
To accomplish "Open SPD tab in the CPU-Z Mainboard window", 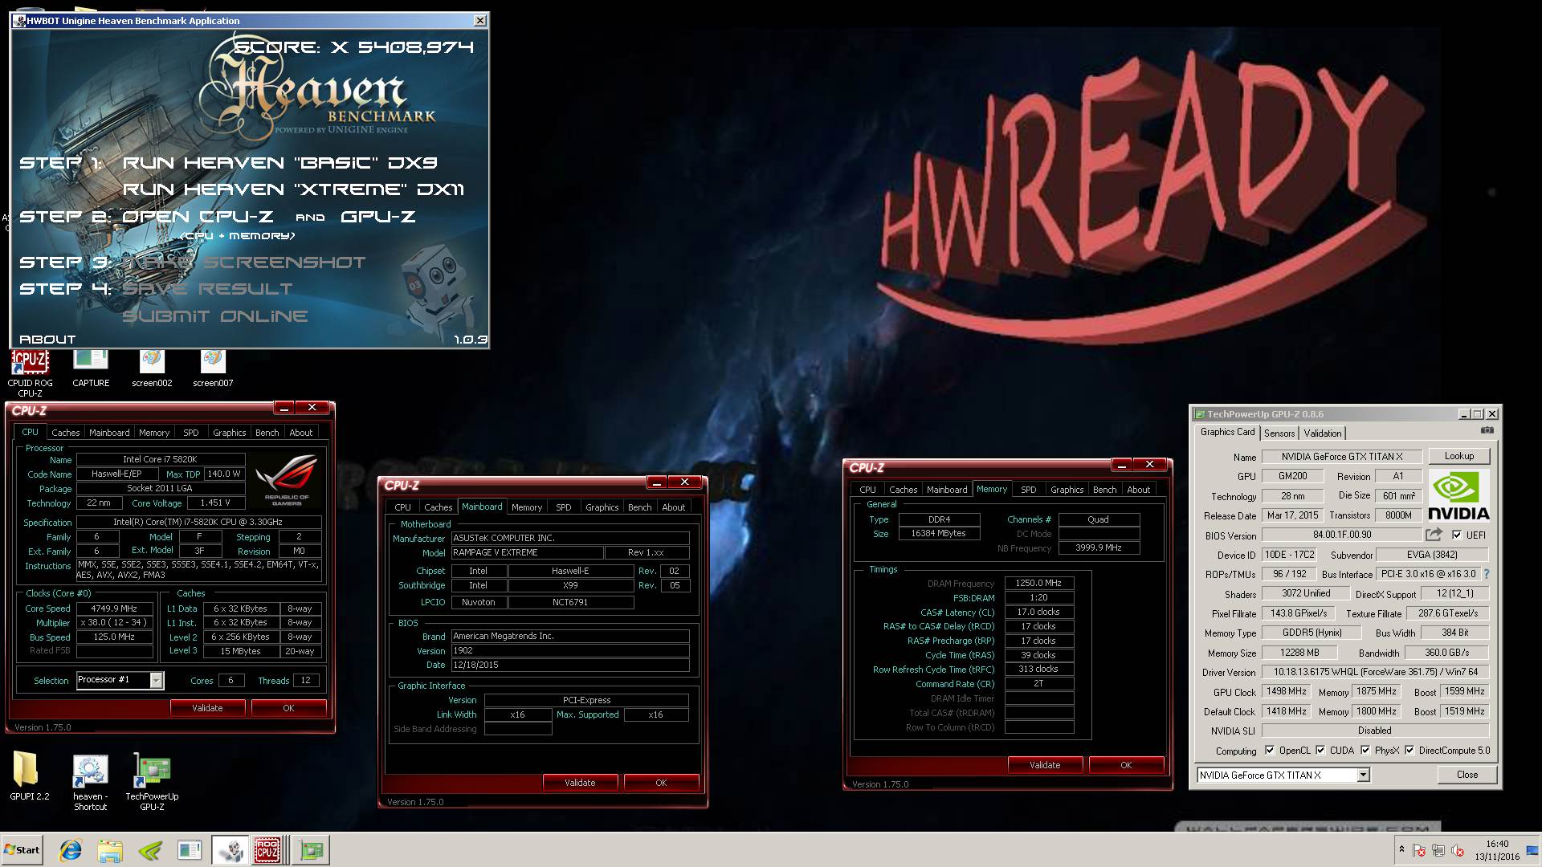I will (x=564, y=507).
